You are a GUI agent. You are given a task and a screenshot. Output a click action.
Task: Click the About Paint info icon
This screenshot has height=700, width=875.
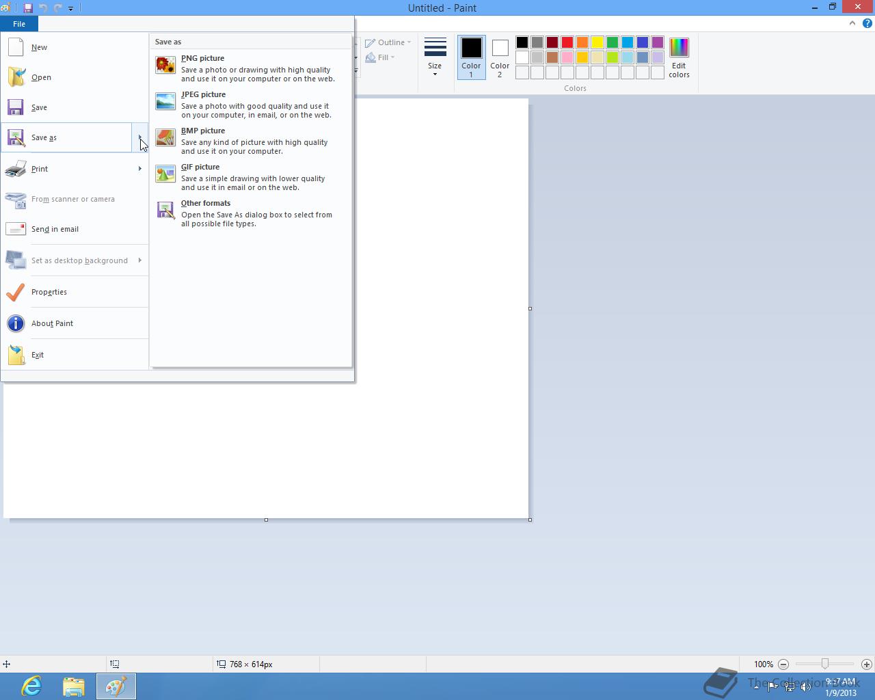(x=16, y=323)
